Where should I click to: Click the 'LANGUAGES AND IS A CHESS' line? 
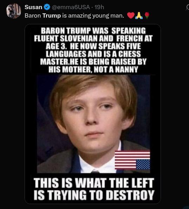pos(93,54)
